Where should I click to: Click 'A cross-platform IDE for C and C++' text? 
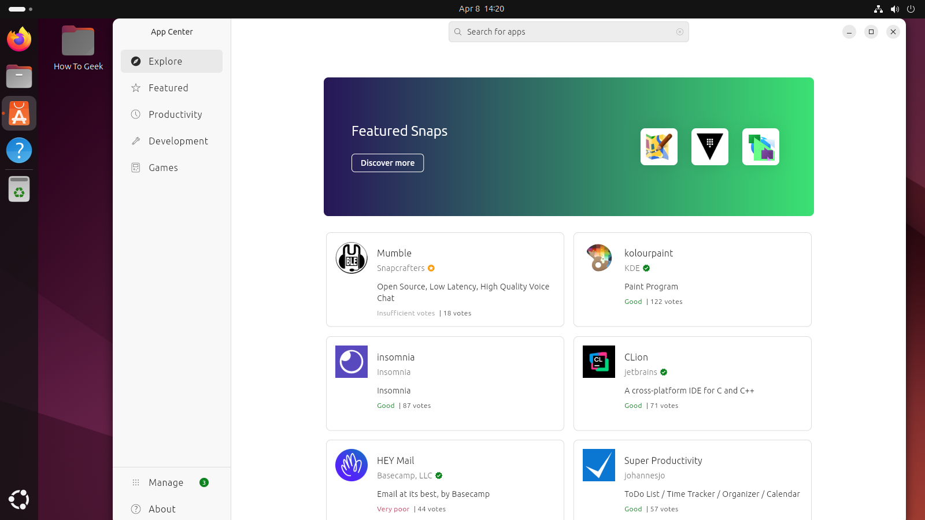(x=689, y=391)
